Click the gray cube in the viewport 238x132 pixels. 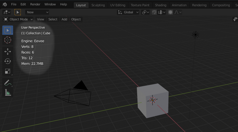click(153, 101)
